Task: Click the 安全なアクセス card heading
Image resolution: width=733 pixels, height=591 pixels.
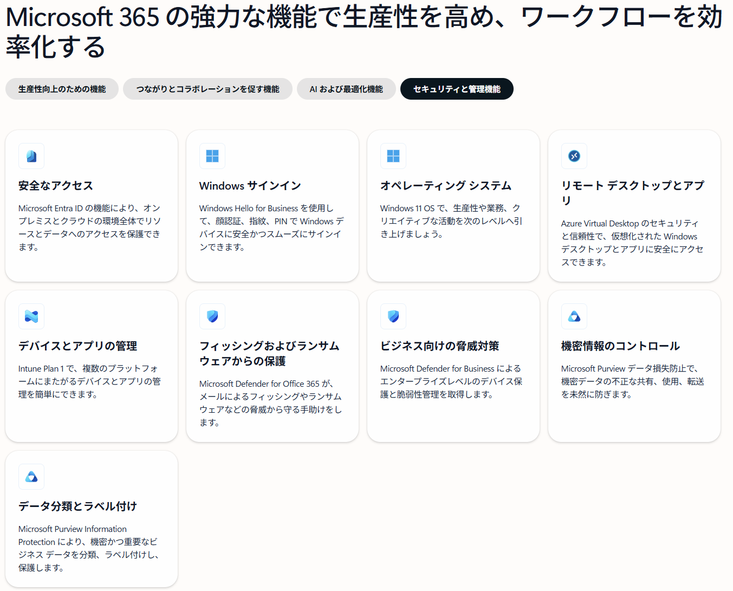Action: coord(56,186)
